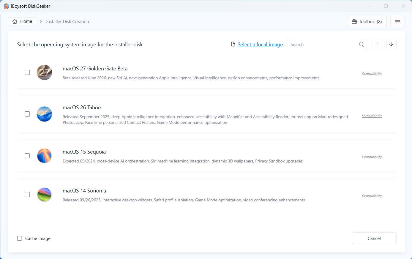Click the Cancel button

point(374,238)
